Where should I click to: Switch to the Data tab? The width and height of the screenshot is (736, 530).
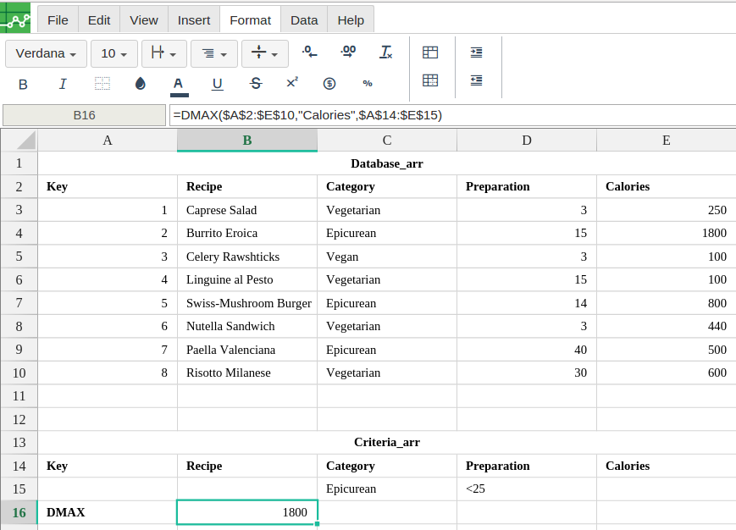[304, 19]
